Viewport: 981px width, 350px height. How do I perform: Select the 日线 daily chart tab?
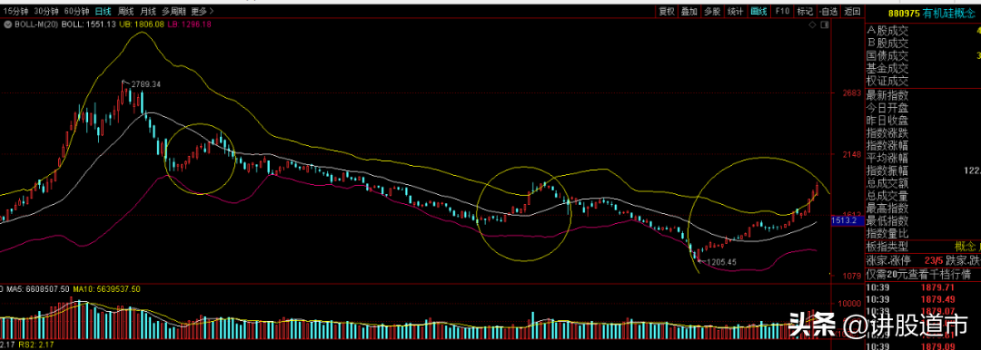coord(104,11)
